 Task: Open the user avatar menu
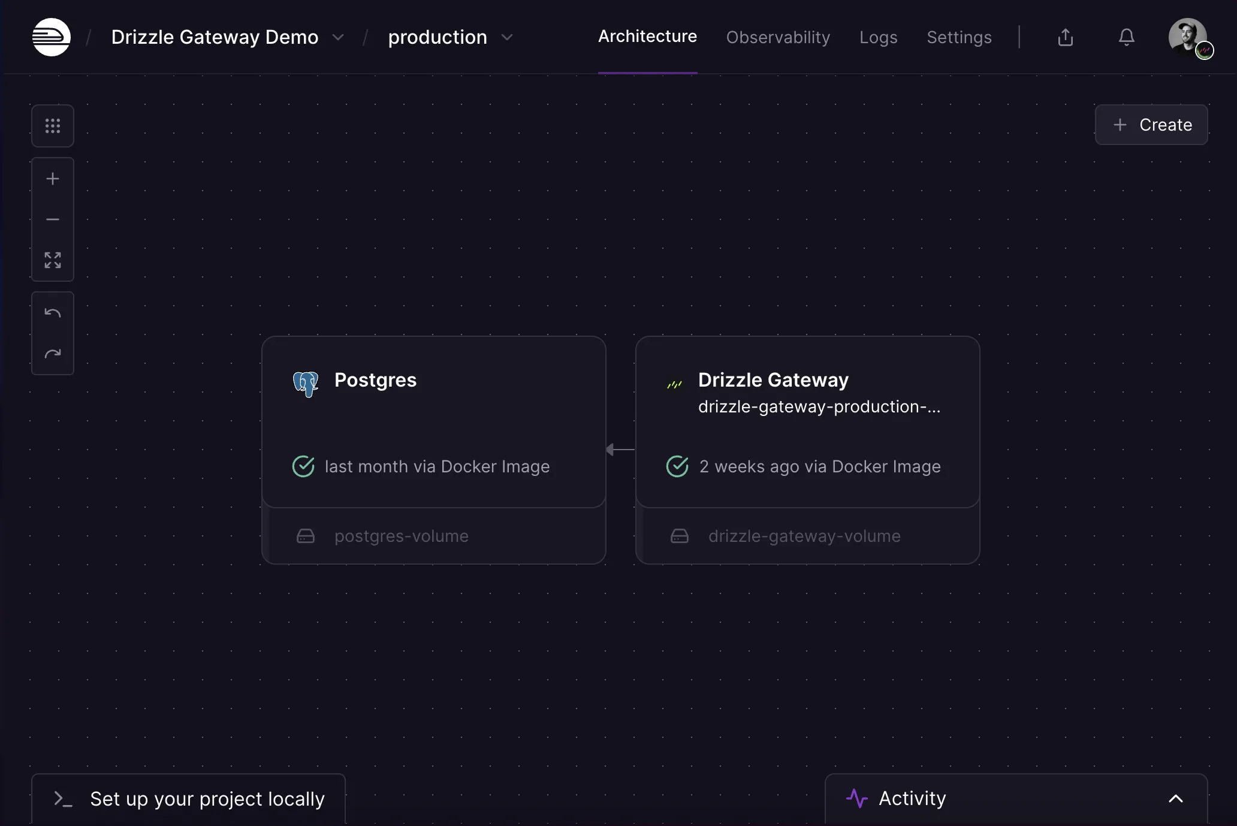[1188, 37]
